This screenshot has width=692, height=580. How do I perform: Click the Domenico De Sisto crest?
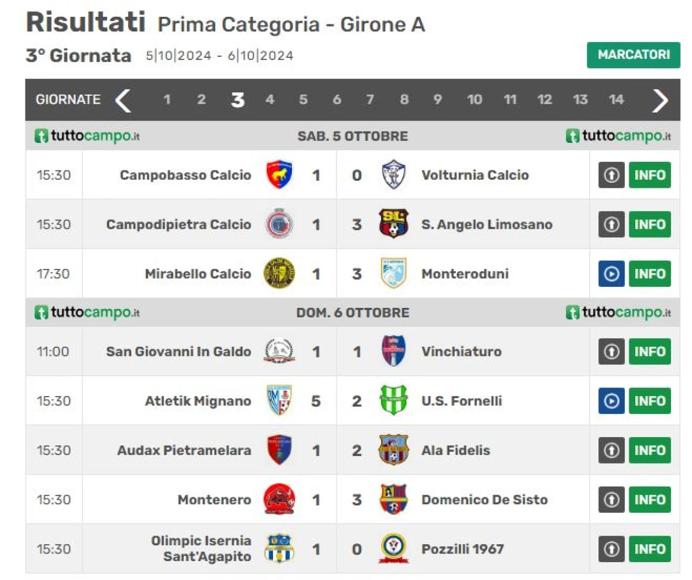pos(393,499)
